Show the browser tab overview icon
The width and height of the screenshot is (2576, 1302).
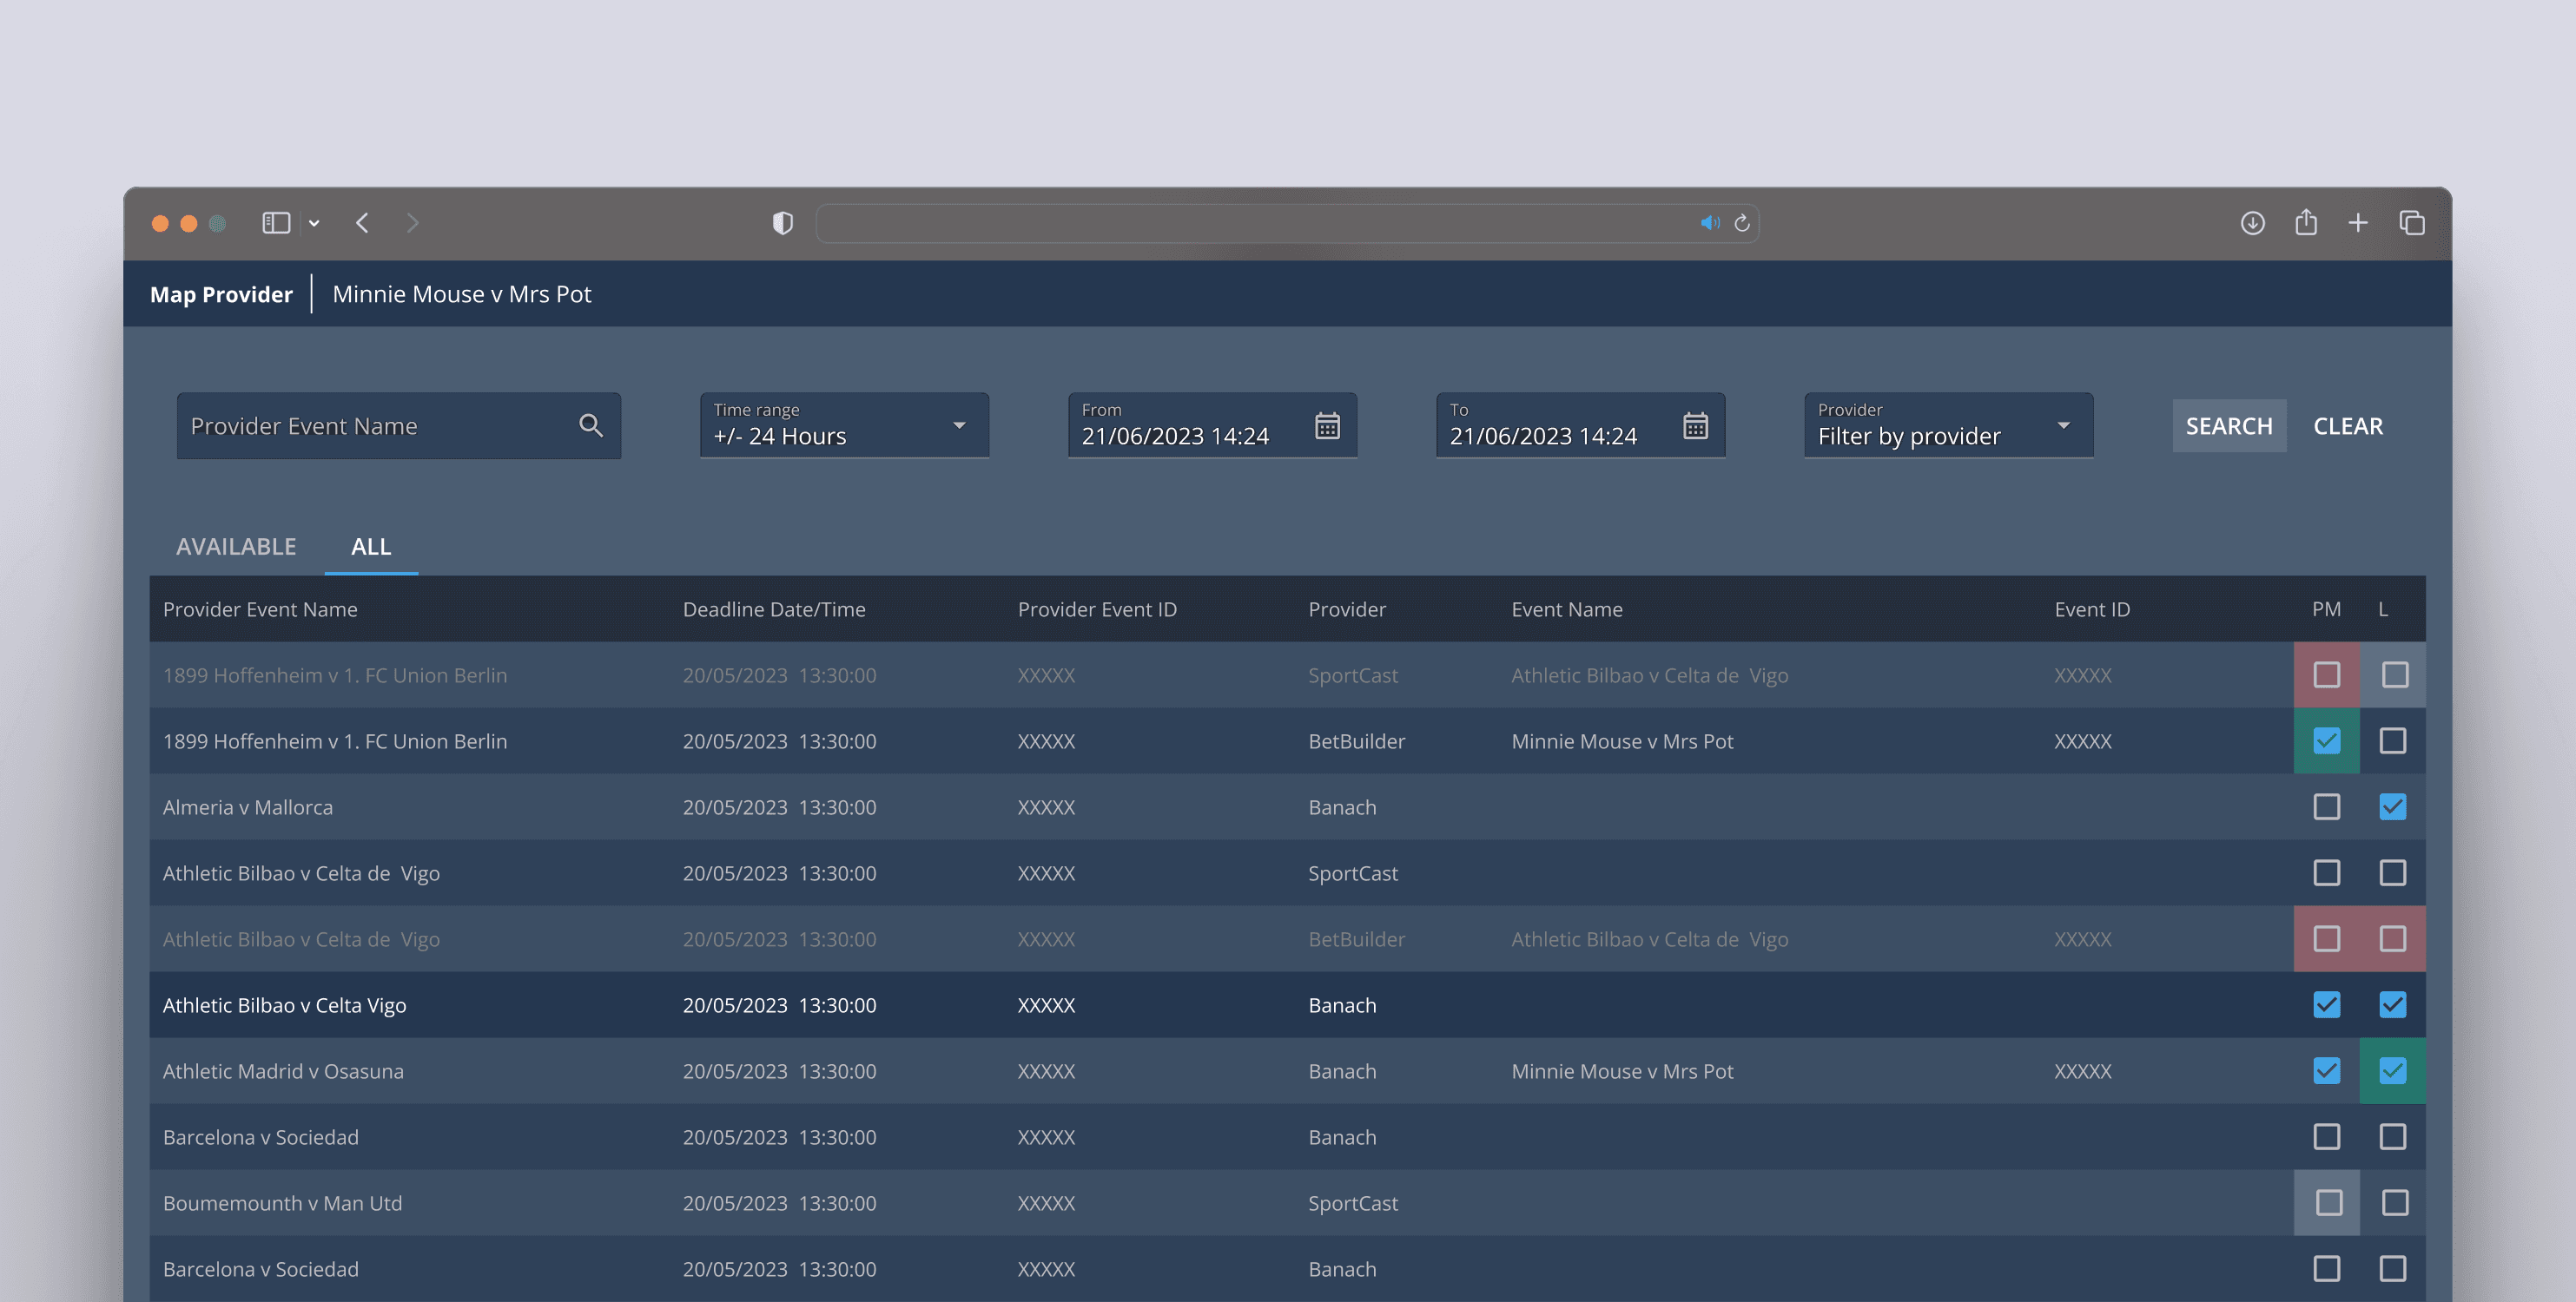coord(2411,223)
